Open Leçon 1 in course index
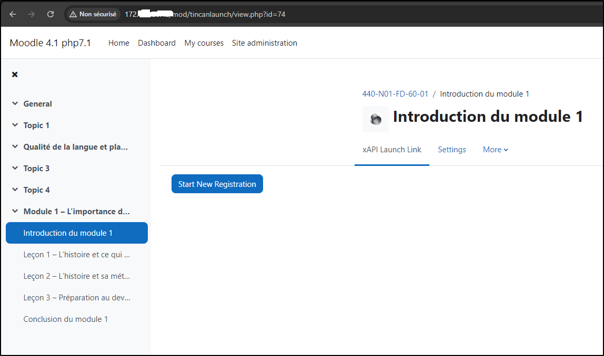Screen dimensions: 604x356 (x=76, y=255)
